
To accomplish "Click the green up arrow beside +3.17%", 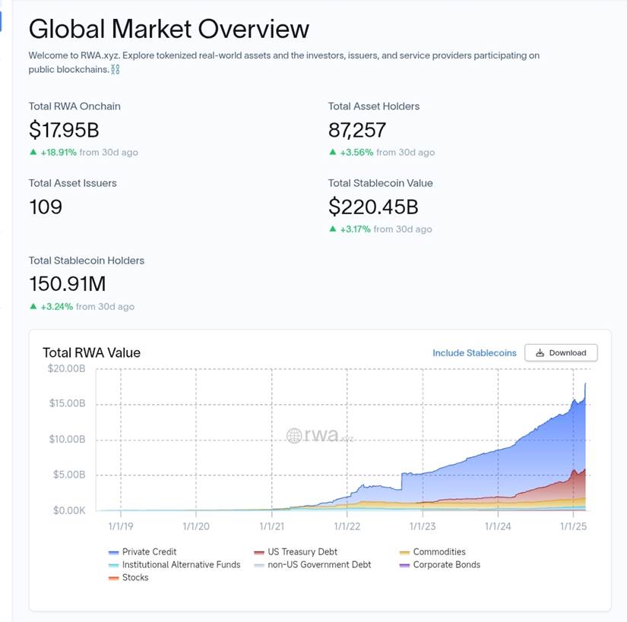I will (332, 229).
